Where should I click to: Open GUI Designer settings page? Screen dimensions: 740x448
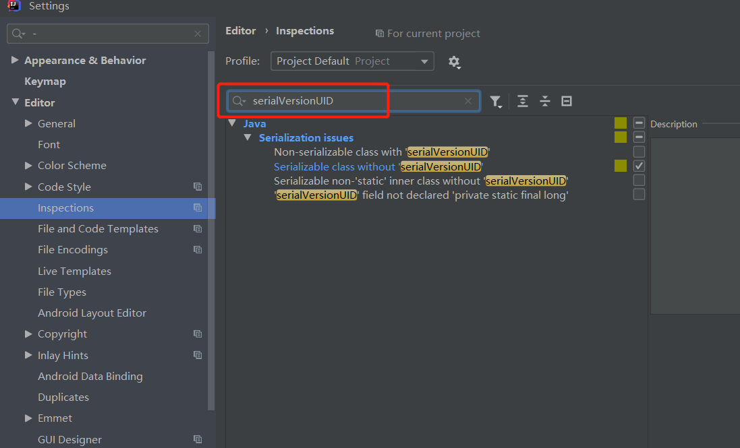(70, 439)
